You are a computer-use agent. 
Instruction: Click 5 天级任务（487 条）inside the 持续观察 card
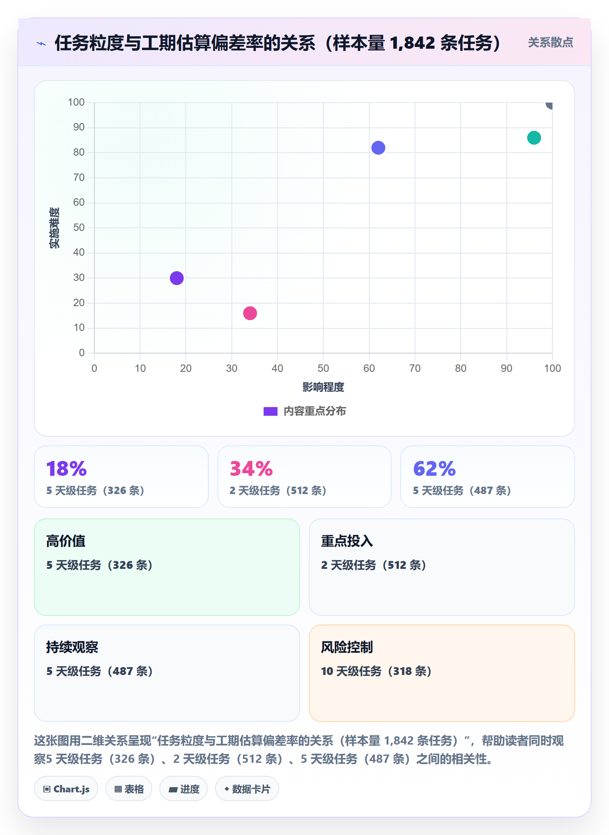100,671
